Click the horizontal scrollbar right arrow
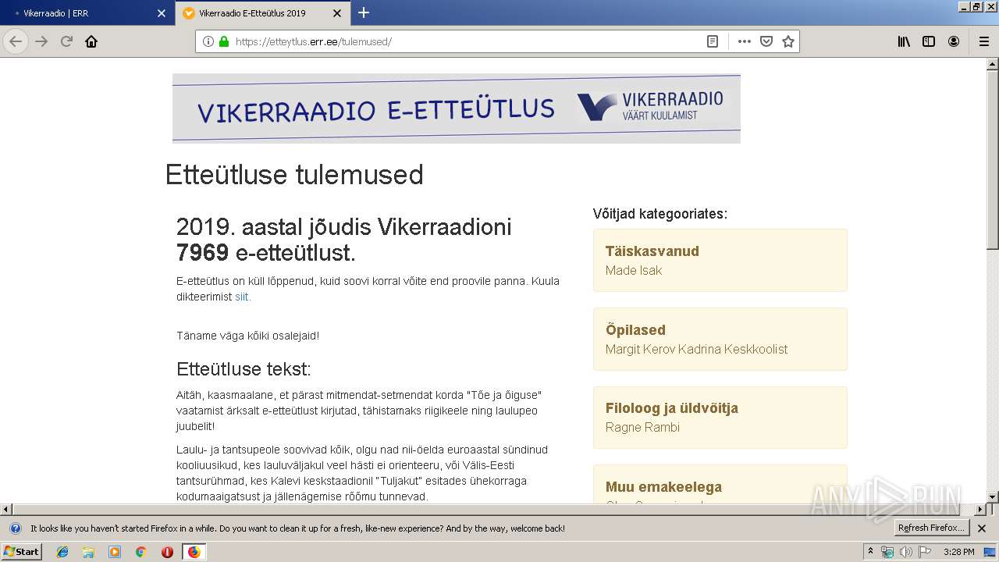The width and height of the screenshot is (999, 562). click(980, 510)
